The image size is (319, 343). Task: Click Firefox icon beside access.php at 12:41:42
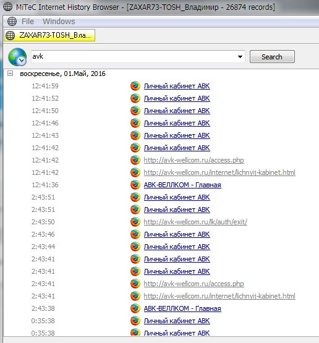click(135, 160)
